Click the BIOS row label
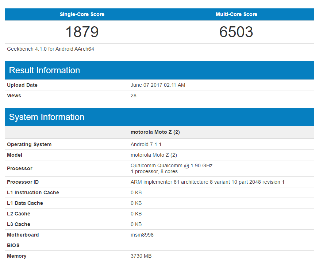319x265 pixels. pos(13,245)
